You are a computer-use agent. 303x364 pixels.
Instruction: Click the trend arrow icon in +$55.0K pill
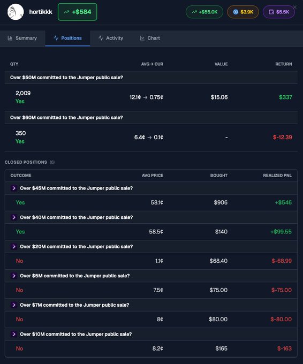tap(194, 12)
